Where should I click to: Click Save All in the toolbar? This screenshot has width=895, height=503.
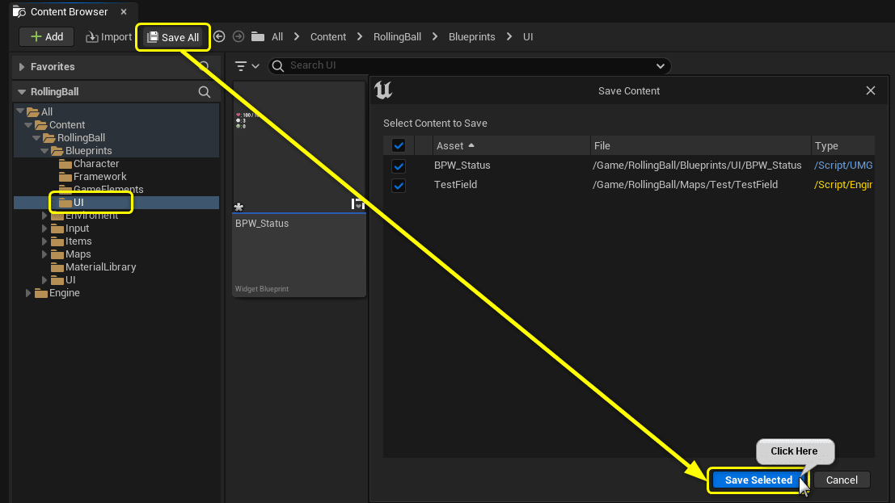pyautogui.click(x=172, y=36)
